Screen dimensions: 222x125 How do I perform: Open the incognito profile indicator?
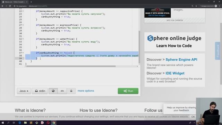coord(208,6)
